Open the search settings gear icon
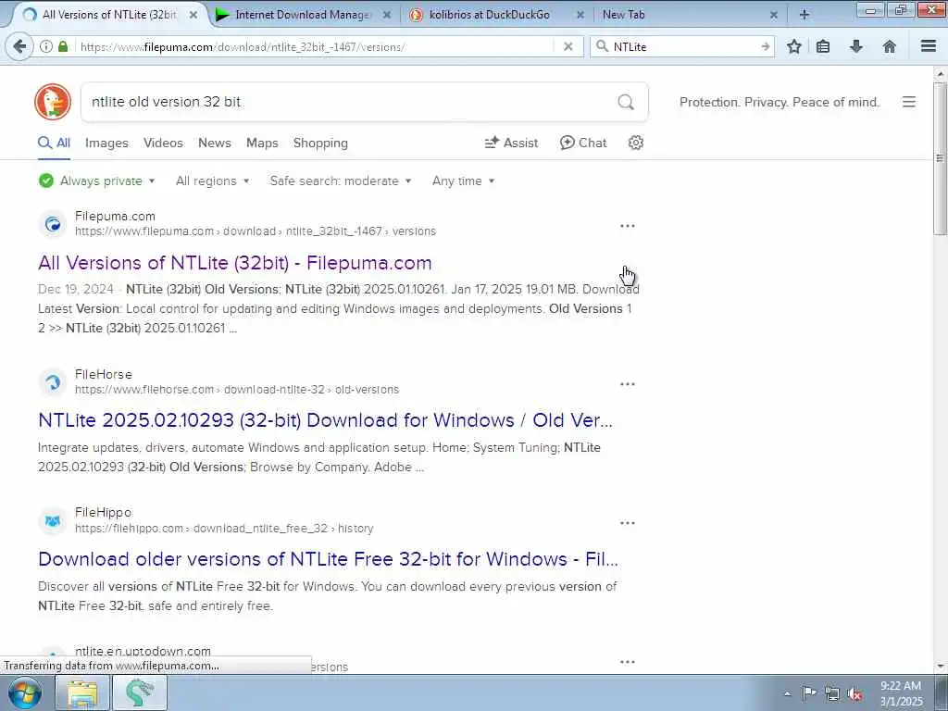Image resolution: width=948 pixels, height=711 pixels. (x=635, y=143)
